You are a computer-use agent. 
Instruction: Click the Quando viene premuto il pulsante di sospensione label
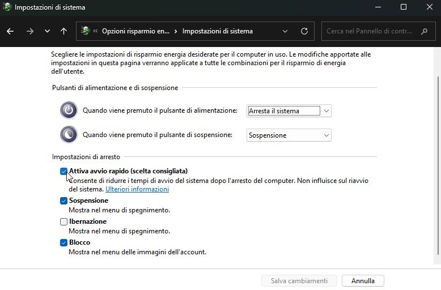(x=158, y=135)
